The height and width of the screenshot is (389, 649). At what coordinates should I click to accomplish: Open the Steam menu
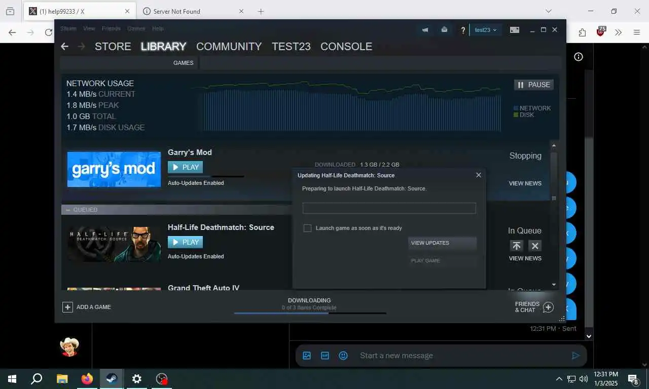click(68, 29)
